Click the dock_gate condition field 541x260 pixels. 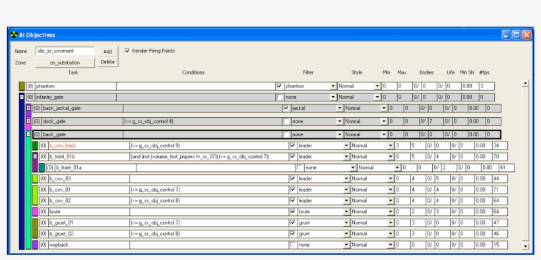pyautogui.click(x=203, y=121)
